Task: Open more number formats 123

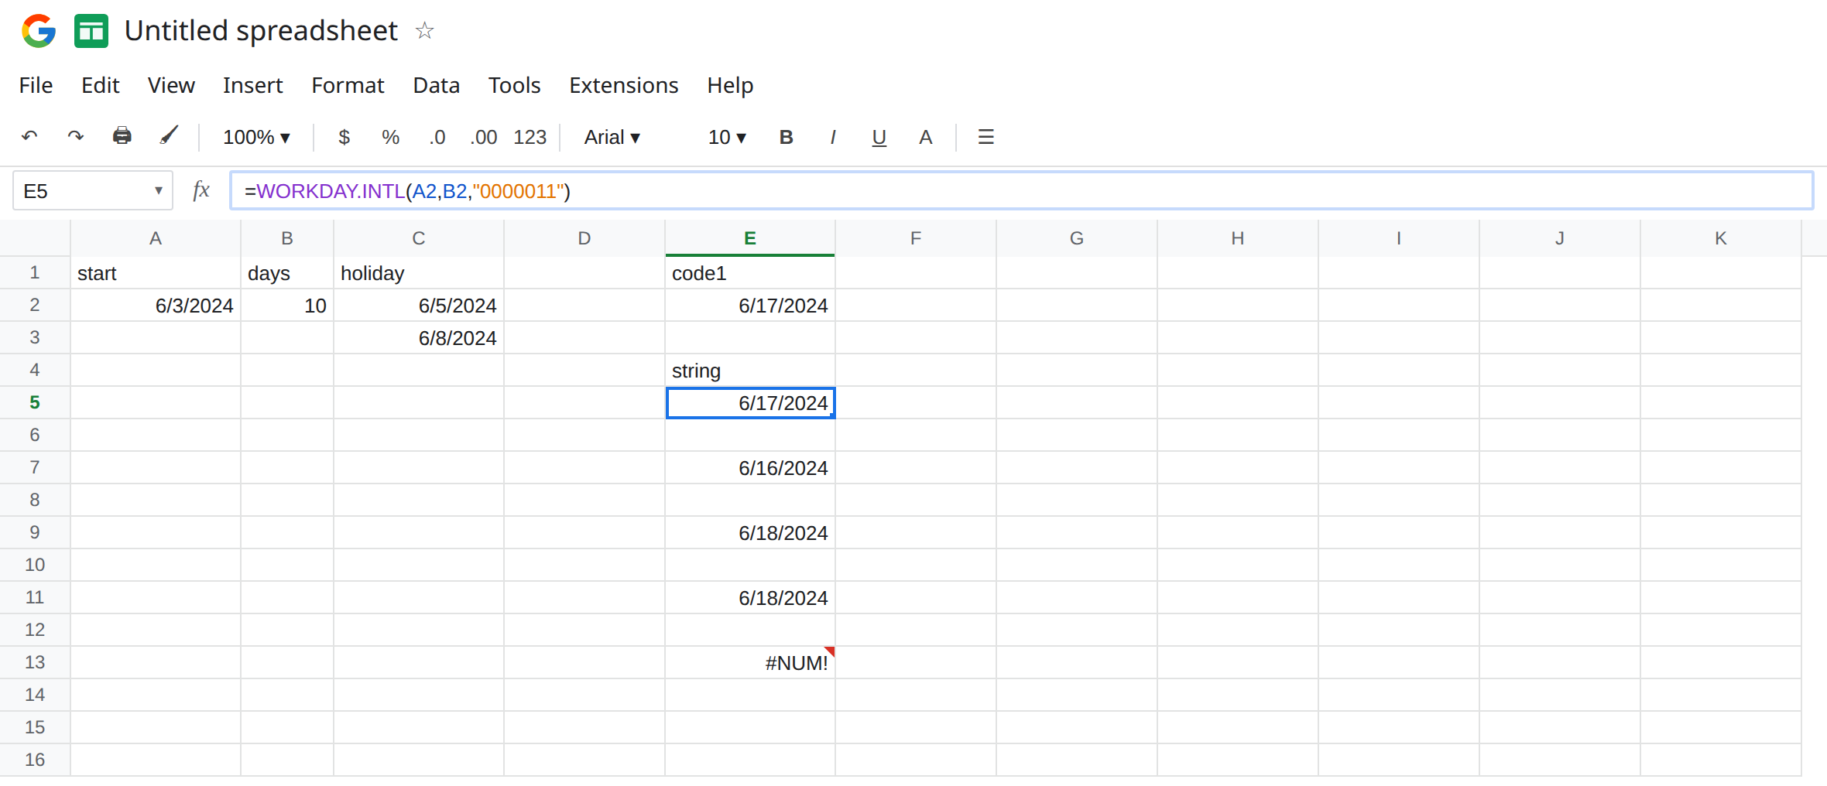Action: pos(530,137)
